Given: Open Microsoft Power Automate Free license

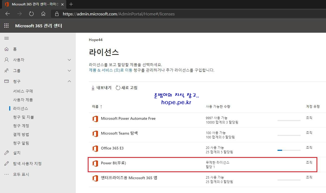Looking at the screenshot, I should coord(128,118).
